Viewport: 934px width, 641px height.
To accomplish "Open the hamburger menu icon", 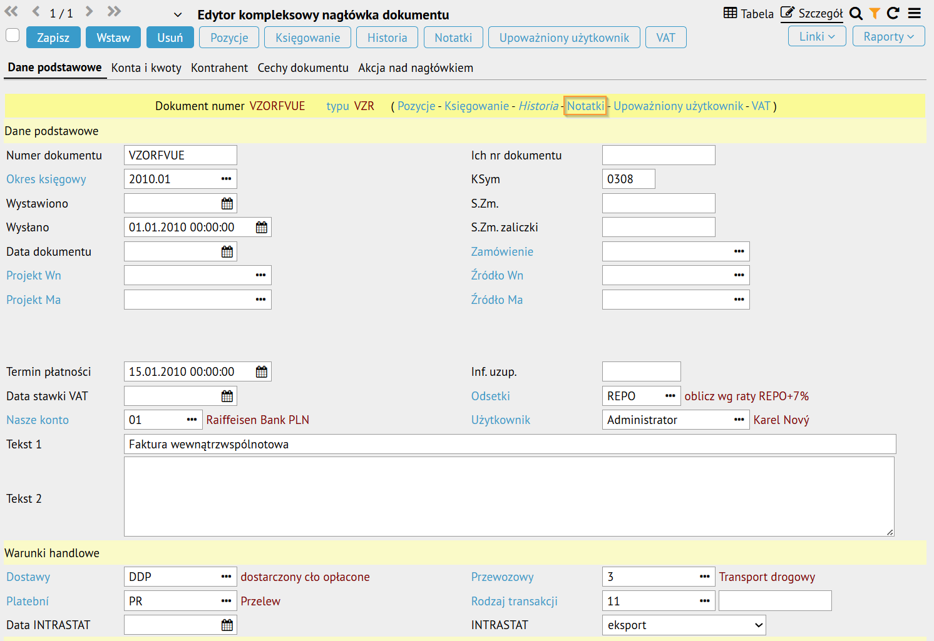I will point(915,13).
